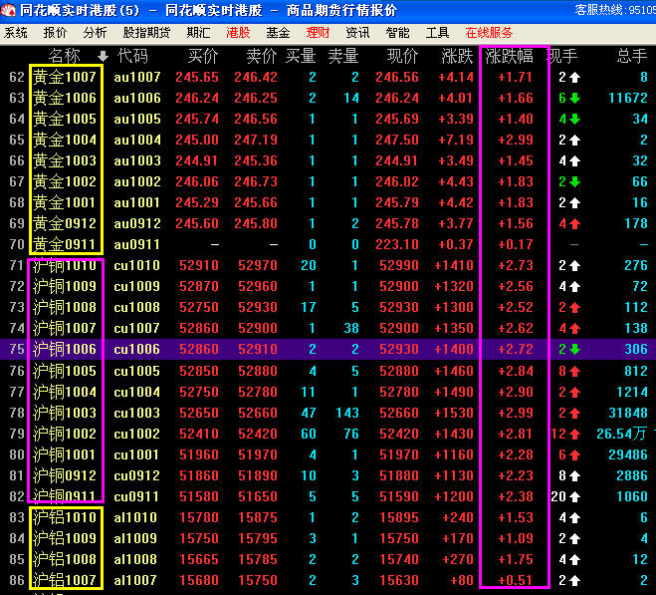The width and height of the screenshot is (656, 595).
Task: Click the green down arrow in 黄金1002 row
Action: [x=575, y=181]
